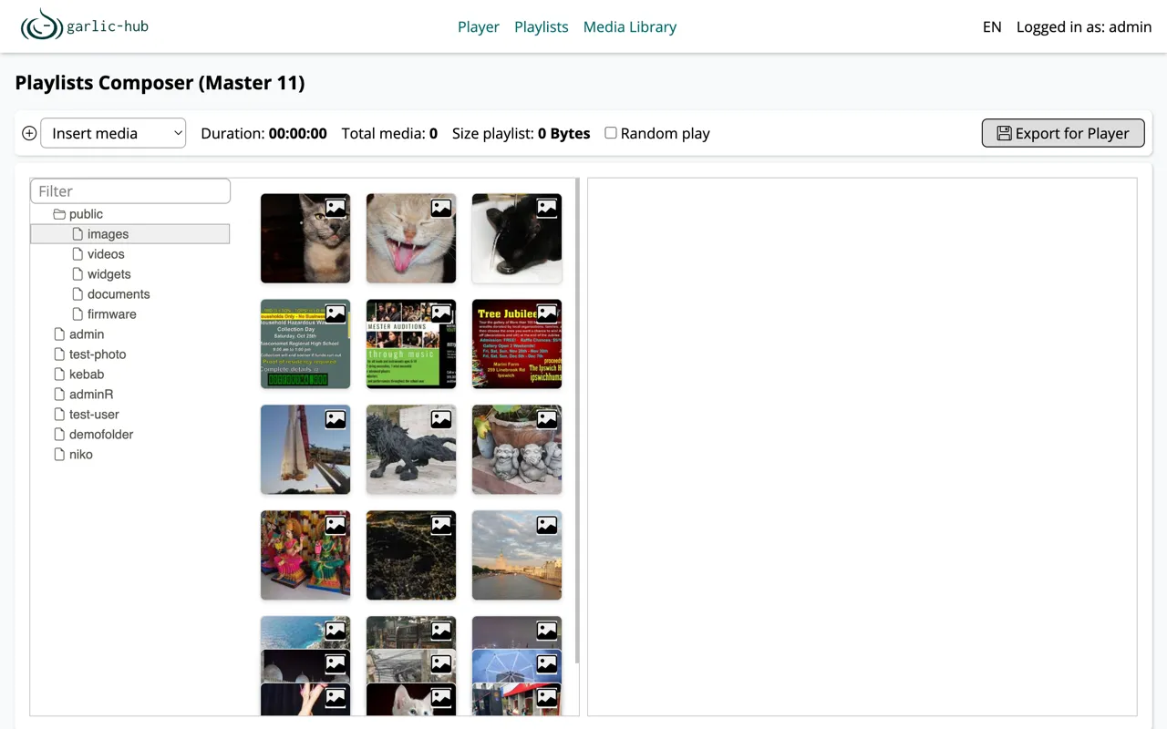Click image-type badge on dark cat thumbnail
The image size is (1167, 729).
(x=336, y=208)
